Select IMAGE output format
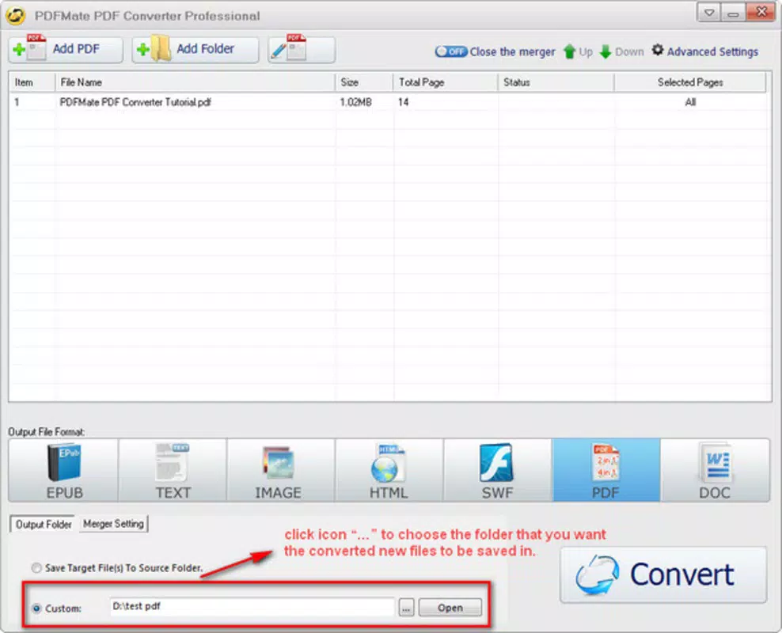782x633 pixels. pos(281,470)
